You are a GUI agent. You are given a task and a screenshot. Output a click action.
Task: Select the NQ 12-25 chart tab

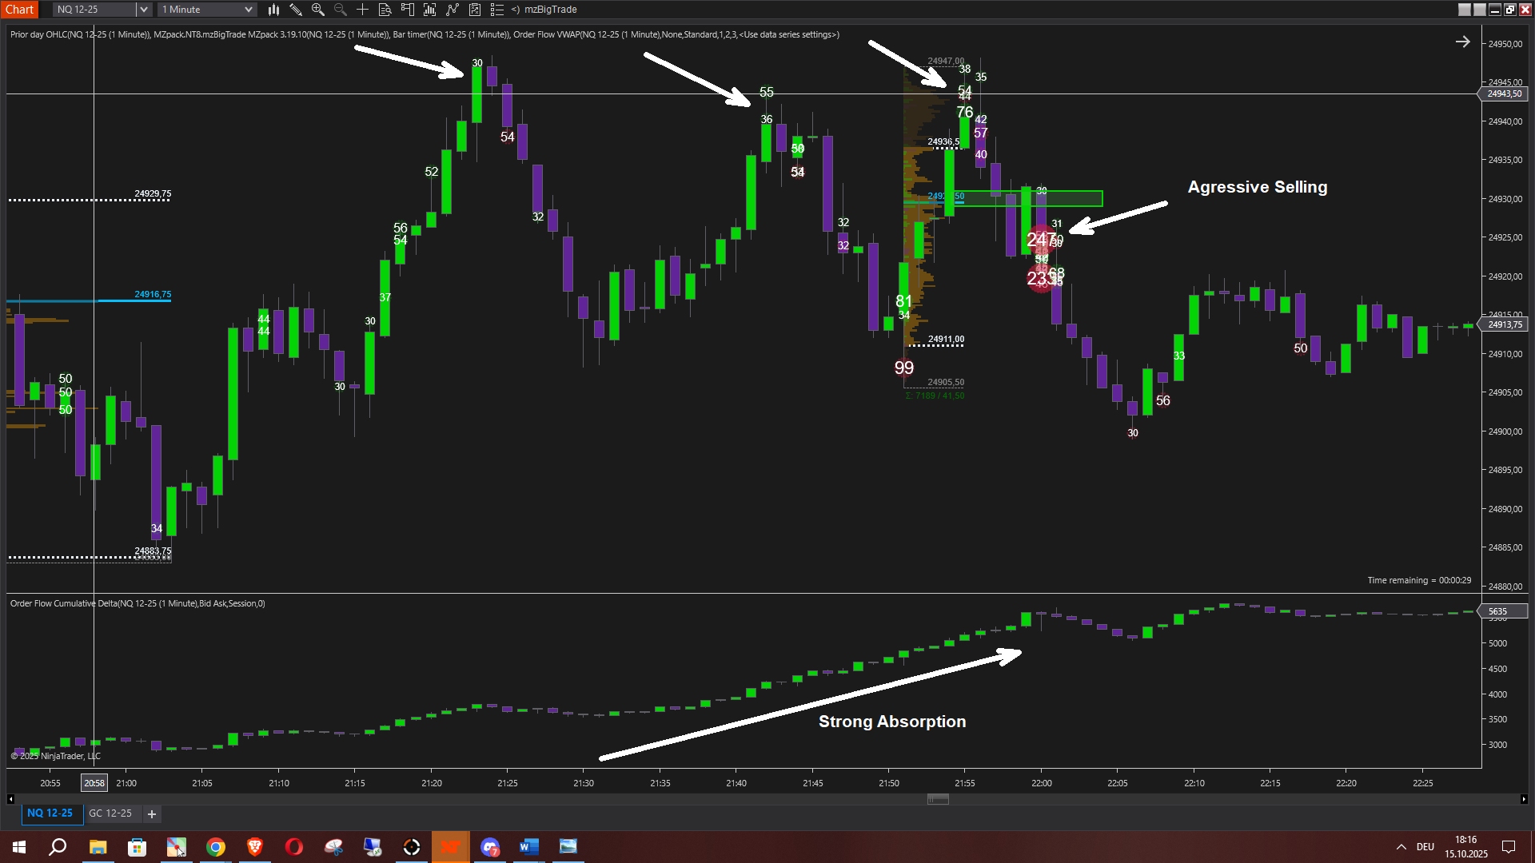50,813
